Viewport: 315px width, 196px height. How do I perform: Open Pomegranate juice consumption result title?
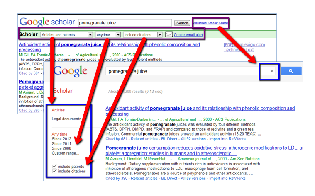pos(204,151)
